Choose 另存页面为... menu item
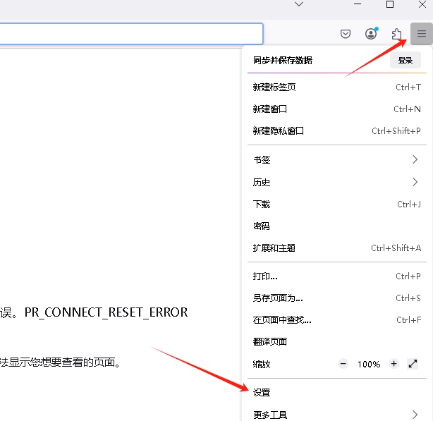The height and width of the screenshot is (421, 433). coord(337,298)
